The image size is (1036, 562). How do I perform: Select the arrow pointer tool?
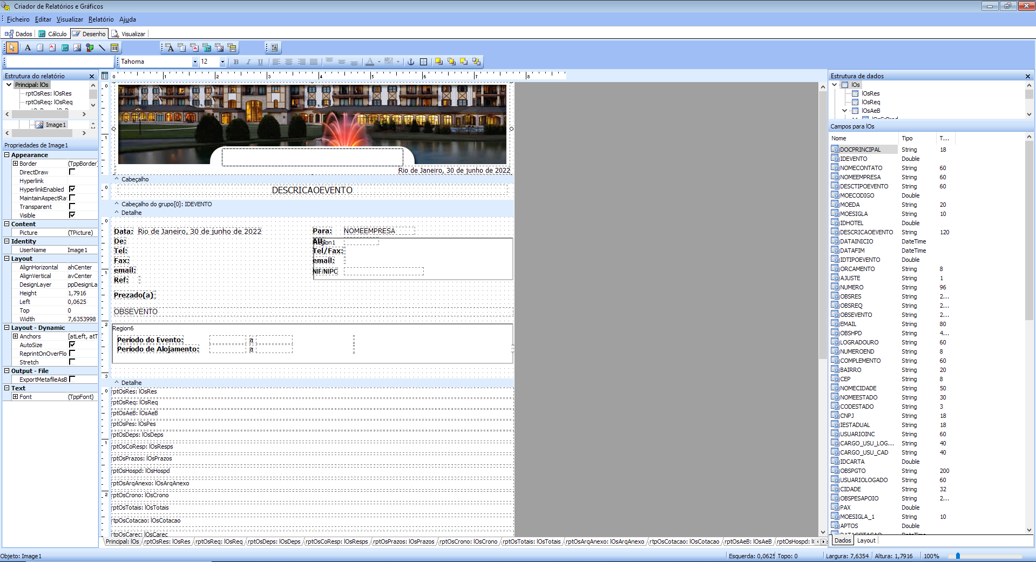tap(12, 48)
